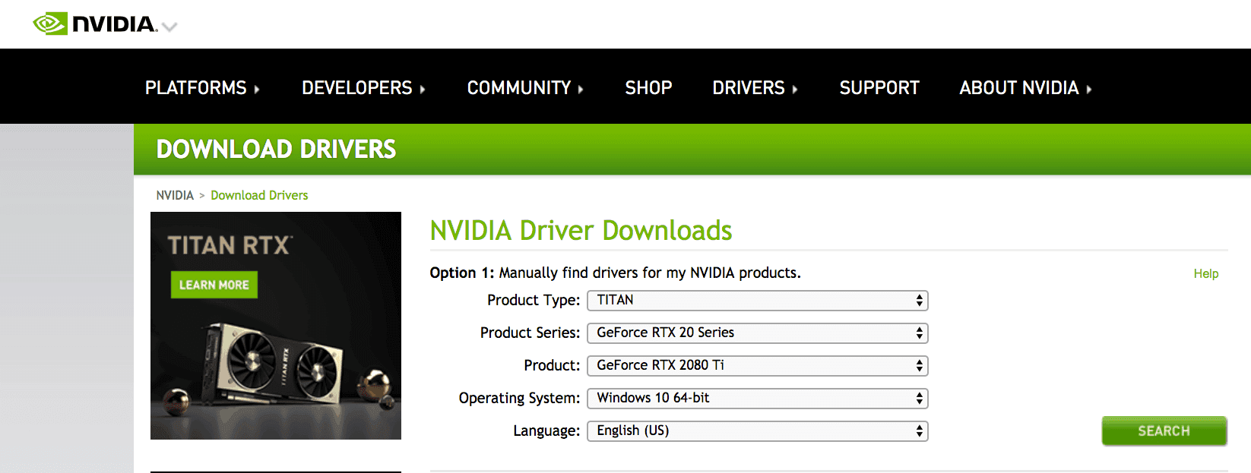
Task: Click the NVIDIA eye logo icon
Action: pos(51,24)
